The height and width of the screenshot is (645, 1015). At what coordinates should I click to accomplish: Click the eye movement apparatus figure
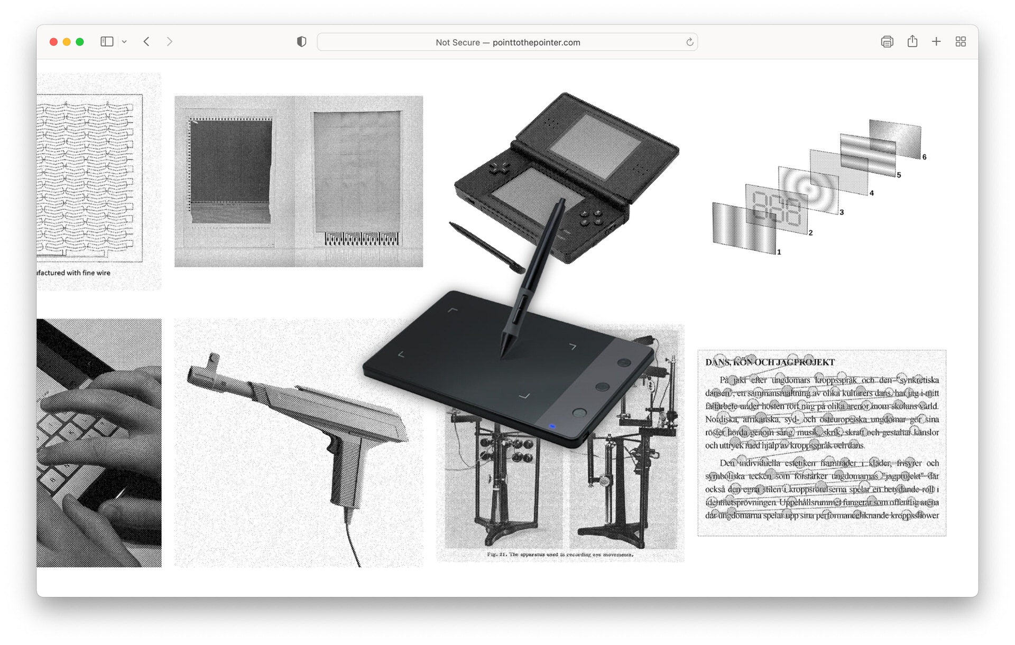tap(560, 502)
